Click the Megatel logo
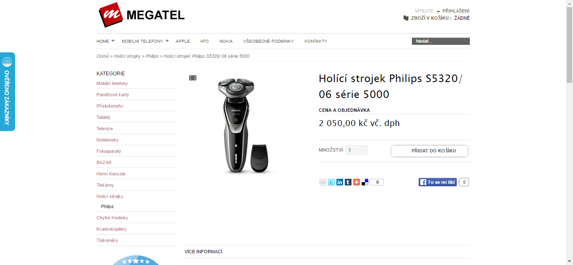The width and height of the screenshot is (573, 265). [x=141, y=15]
